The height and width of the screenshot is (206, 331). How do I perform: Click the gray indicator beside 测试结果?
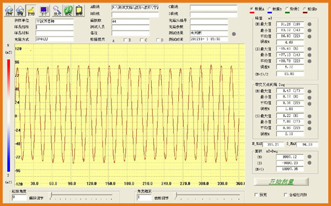click(234, 34)
